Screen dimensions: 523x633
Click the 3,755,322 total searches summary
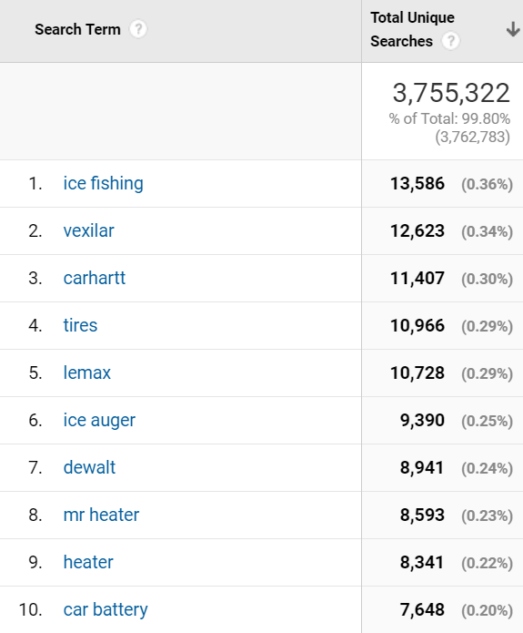coord(451,93)
